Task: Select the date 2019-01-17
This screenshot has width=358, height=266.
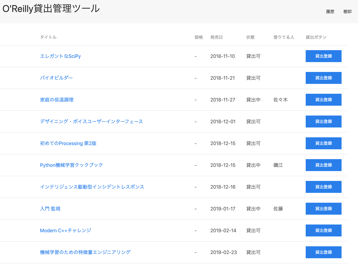Action: (223, 209)
